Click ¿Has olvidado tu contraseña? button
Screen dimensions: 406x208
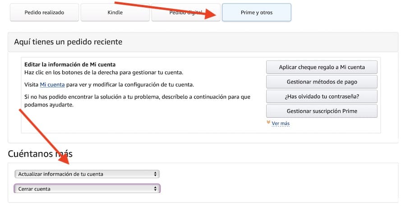(x=322, y=96)
